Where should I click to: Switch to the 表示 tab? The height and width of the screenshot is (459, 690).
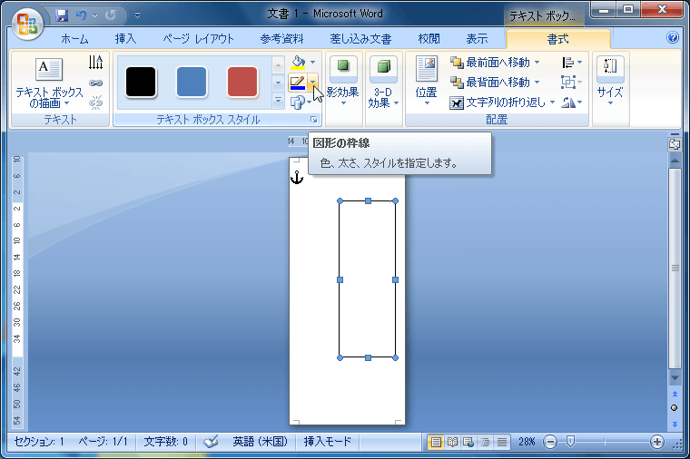(x=477, y=39)
